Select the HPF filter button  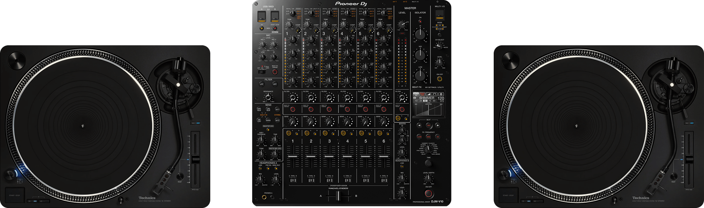click(x=275, y=84)
